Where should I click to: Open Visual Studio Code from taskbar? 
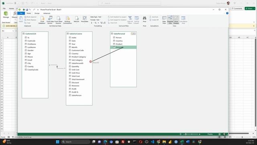[x=153, y=142]
